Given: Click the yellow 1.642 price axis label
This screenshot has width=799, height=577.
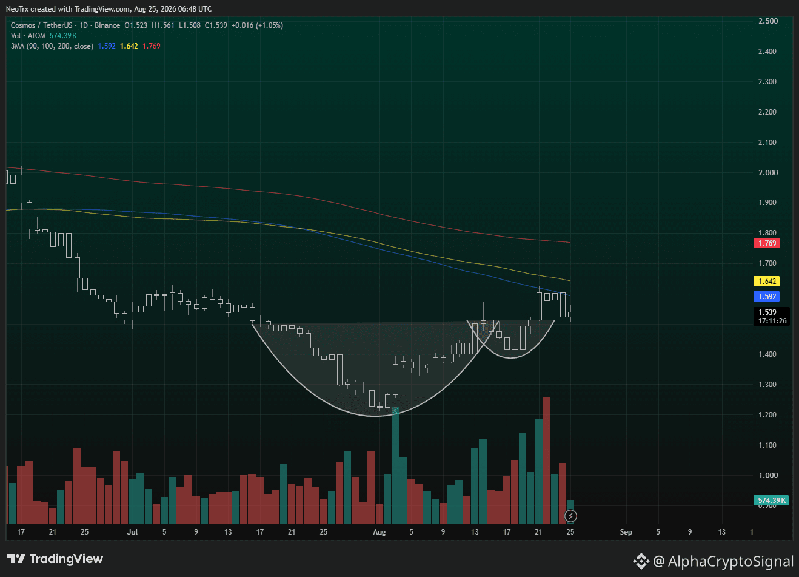Looking at the screenshot, I should [x=767, y=282].
